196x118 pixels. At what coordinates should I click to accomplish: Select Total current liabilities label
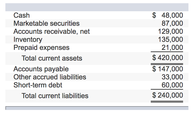pyautogui.click(x=55, y=96)
